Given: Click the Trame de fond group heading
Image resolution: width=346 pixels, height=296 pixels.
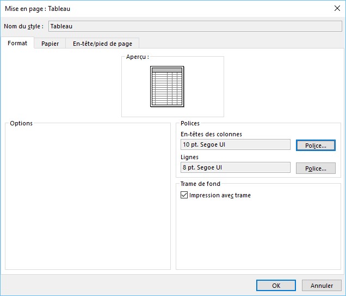Looking at the screenshot, I should (x=200, y=184).
